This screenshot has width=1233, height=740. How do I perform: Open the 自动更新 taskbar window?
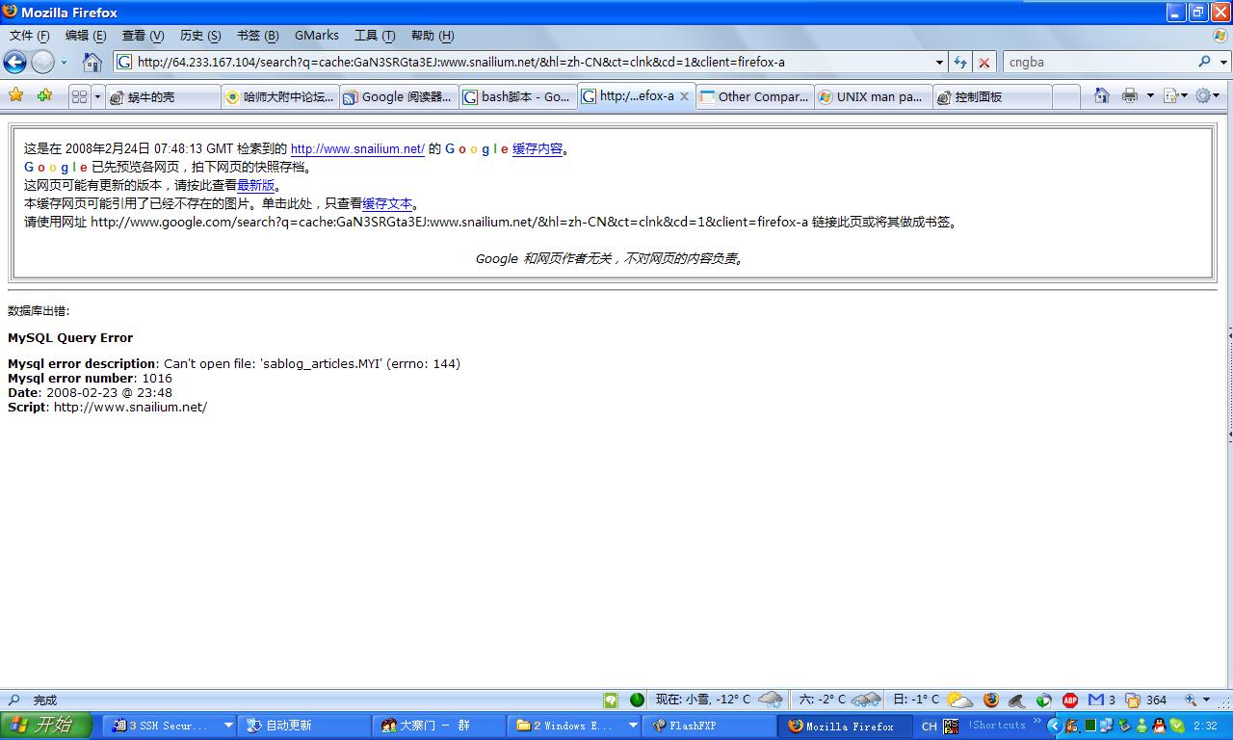304,726
